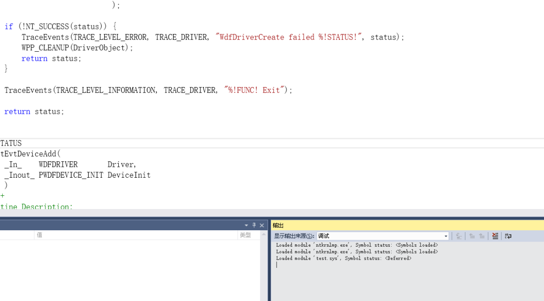Clear all output text with red-X icon
This screenshot has height=301, width=544.
click(495, 236)
